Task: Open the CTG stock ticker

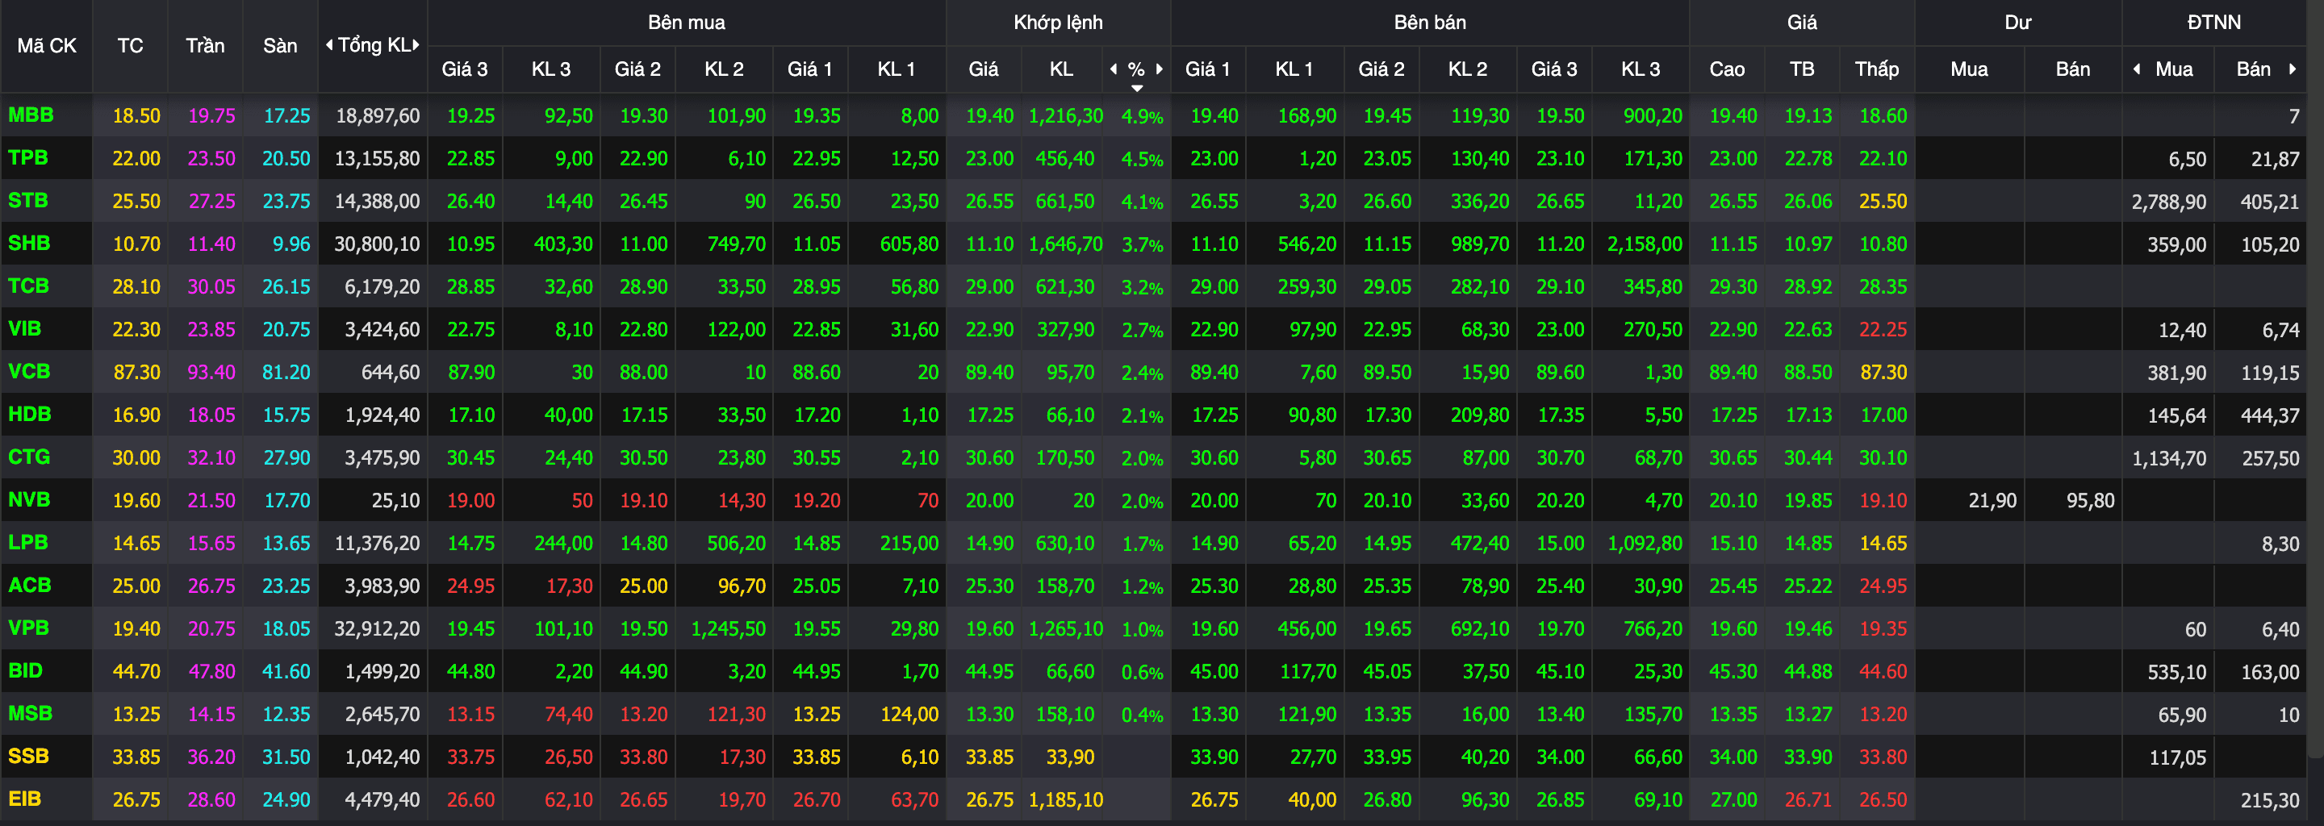Action: [x=29, y=457]
